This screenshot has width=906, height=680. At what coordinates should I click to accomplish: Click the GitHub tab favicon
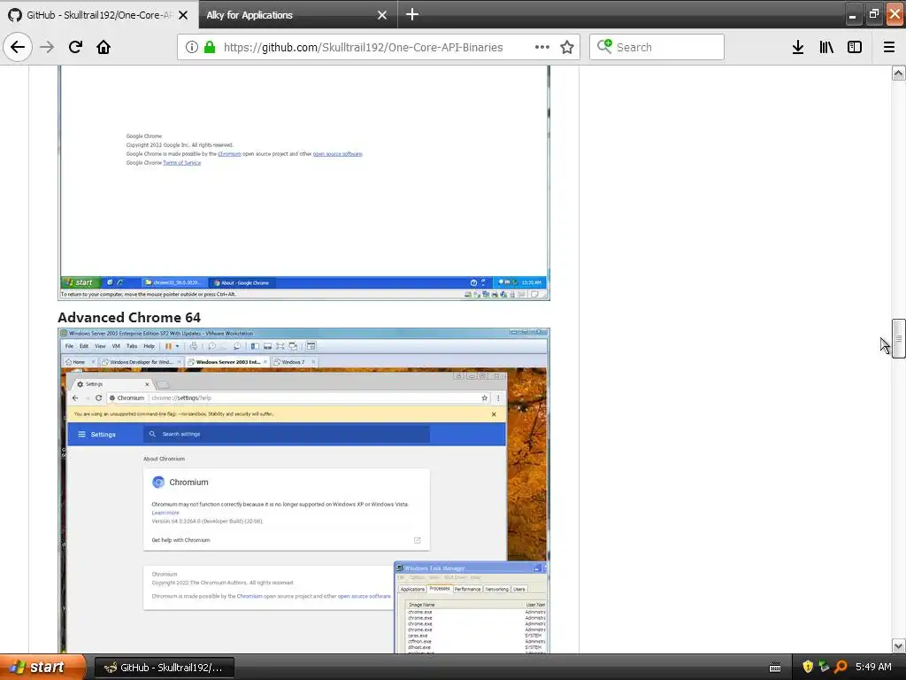(x=14, y=15)
